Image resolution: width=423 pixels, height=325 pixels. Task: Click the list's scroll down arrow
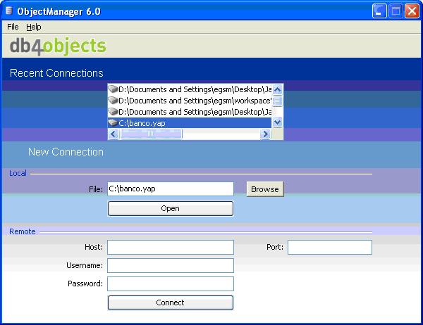click(277, 122)
